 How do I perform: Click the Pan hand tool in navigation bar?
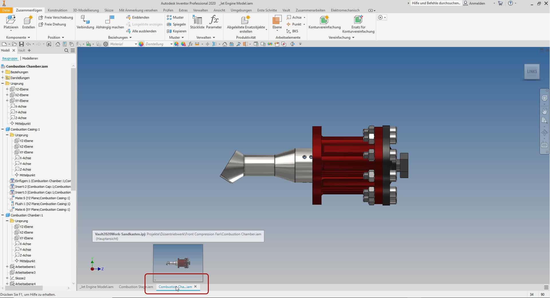coord(544,111)
